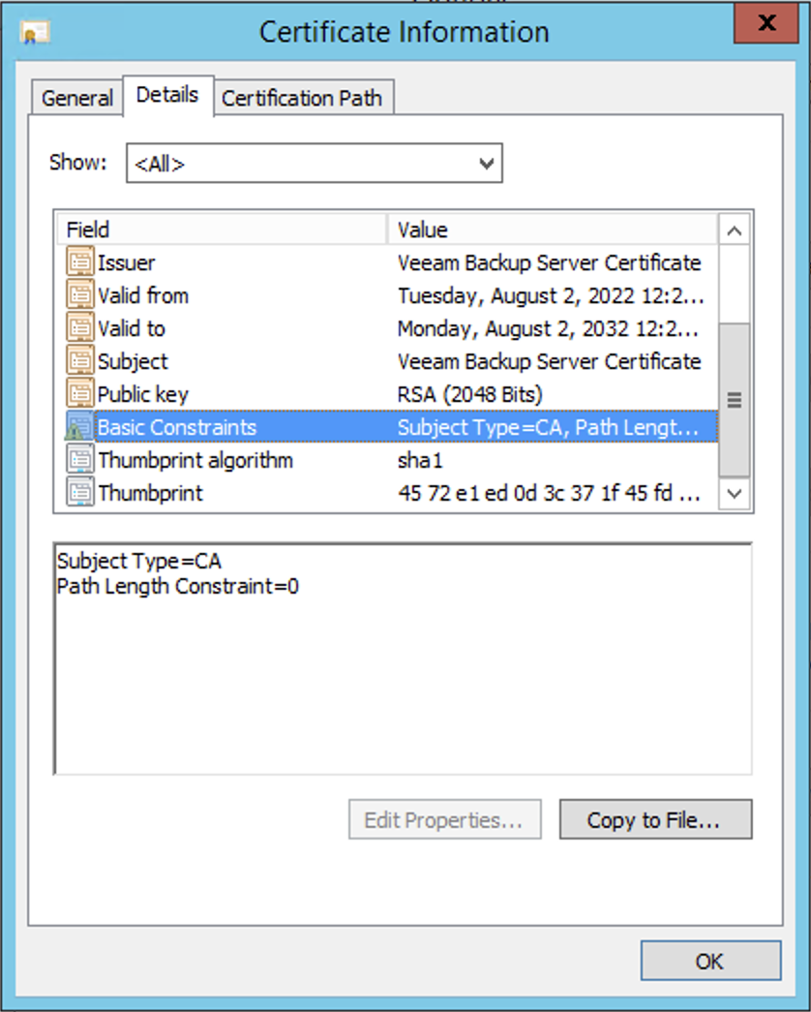Click the Issuer field icon
Viewport: 811px width, 1012px height.
pos(80,262)
